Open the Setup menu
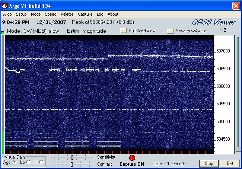242x169 pixels. 21,14
